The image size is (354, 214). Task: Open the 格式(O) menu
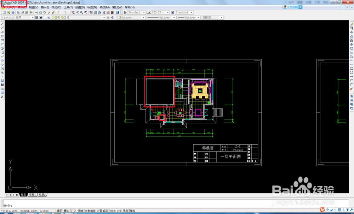(x=56, y=7)
